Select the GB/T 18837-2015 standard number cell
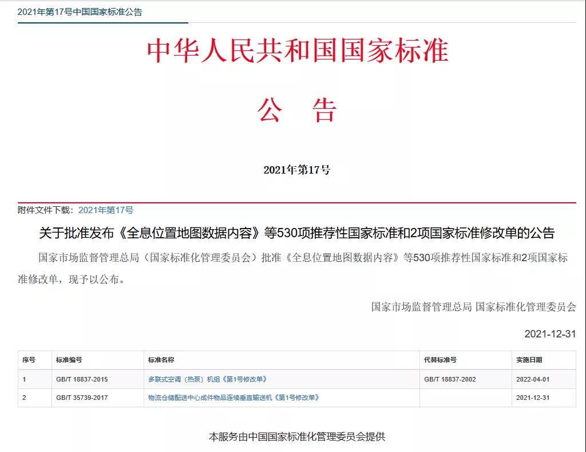 pos(82,379)
